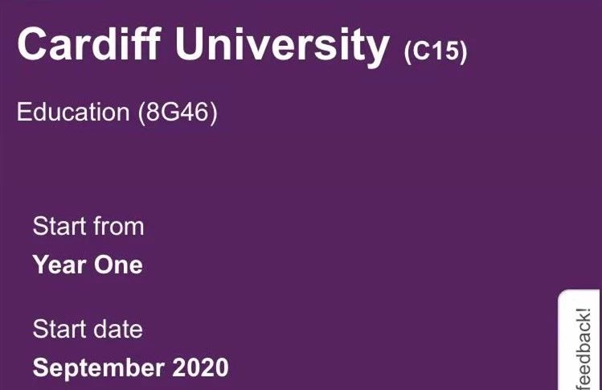Screen dimensions: 602x390
Task: Click the word 'Cardiff' in heading
Action: 87,45
